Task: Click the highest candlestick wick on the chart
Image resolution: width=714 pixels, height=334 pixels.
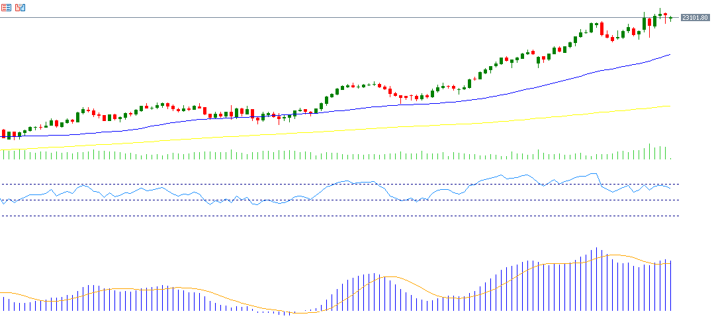Action: pos(660,11)
